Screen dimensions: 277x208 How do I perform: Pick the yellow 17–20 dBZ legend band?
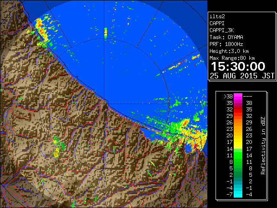point(238,142)
